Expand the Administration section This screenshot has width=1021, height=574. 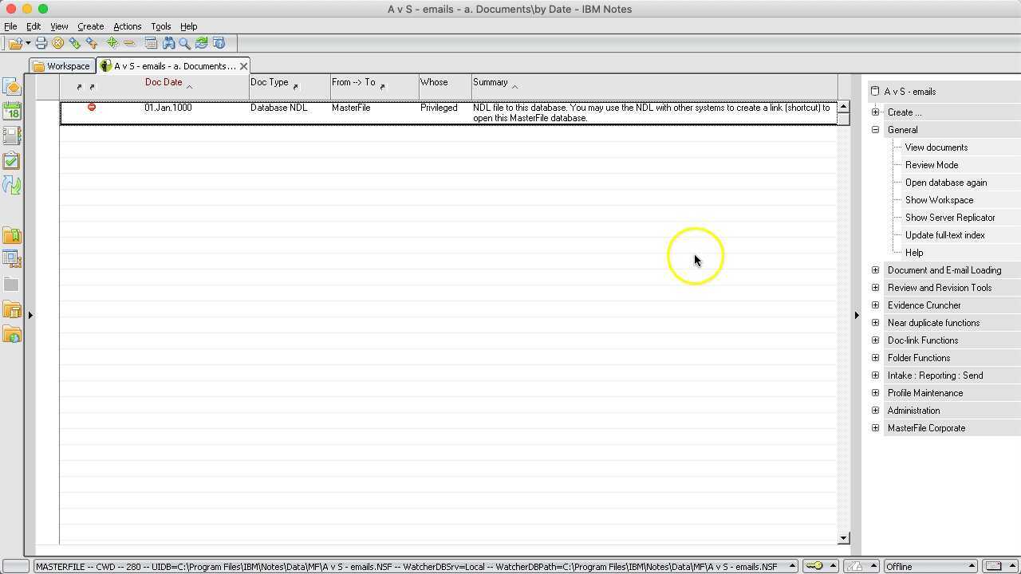pos(875,411)
